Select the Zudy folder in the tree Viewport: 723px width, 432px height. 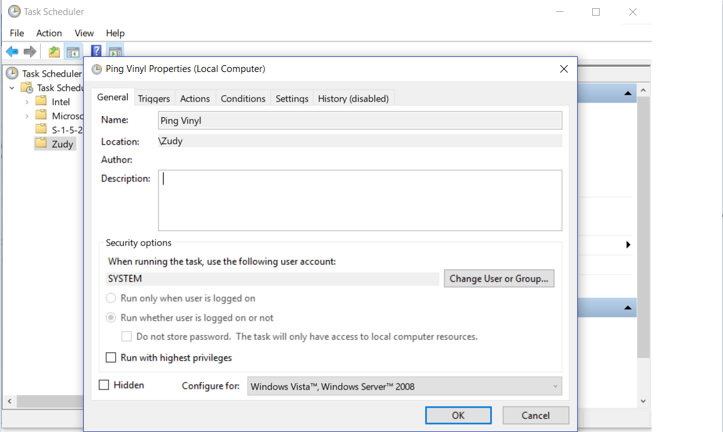[62, 144]
